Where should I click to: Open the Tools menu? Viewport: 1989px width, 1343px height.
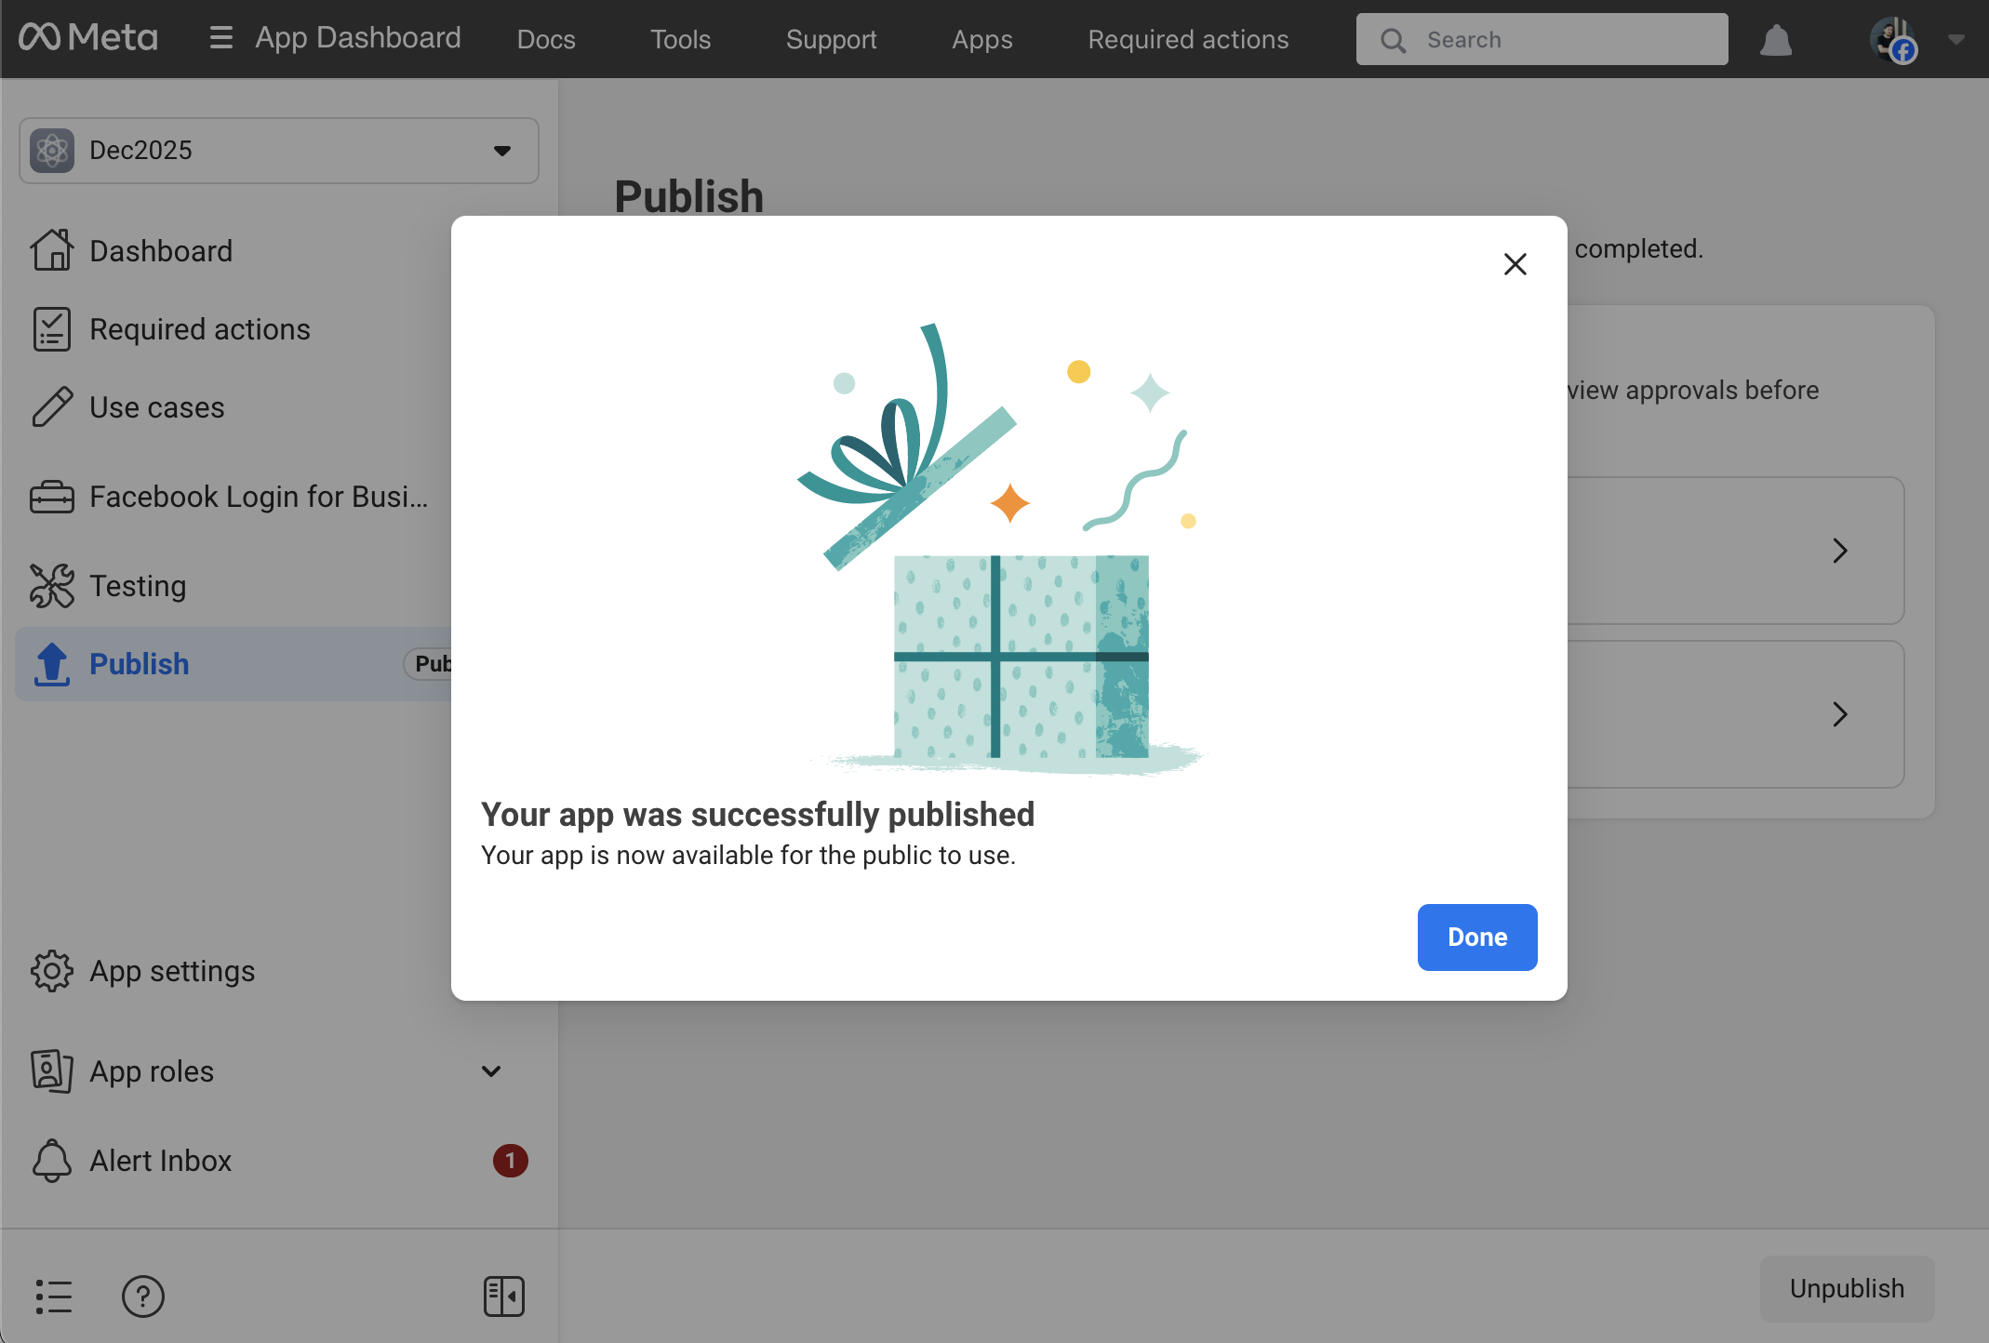680,39
